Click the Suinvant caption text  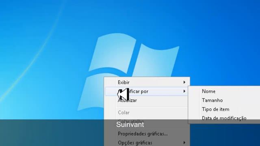click(x=130, y=125)
